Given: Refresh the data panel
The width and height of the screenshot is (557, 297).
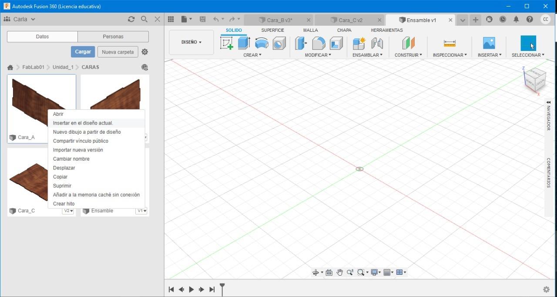Looking at the screenshot, I should pyautogui.click(x=131, y=19).
